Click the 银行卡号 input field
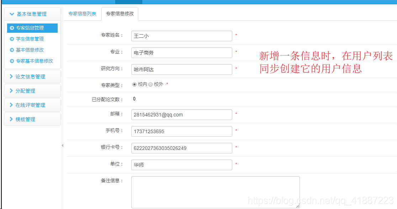397x209 pixels. pos(181,148)
